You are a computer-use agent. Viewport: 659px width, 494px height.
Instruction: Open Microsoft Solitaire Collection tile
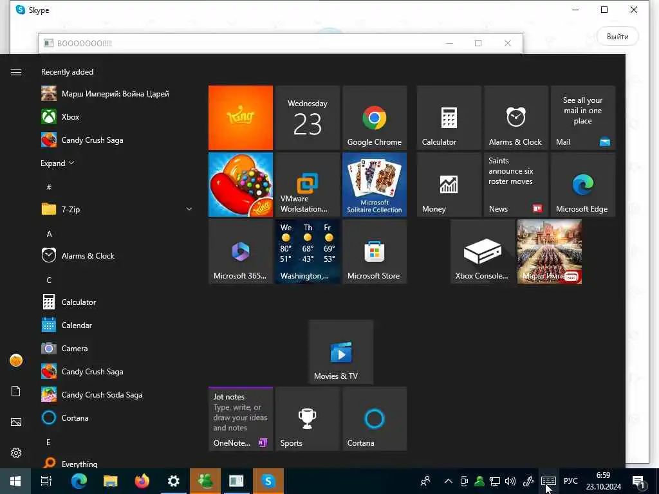(x=375, y=185)
